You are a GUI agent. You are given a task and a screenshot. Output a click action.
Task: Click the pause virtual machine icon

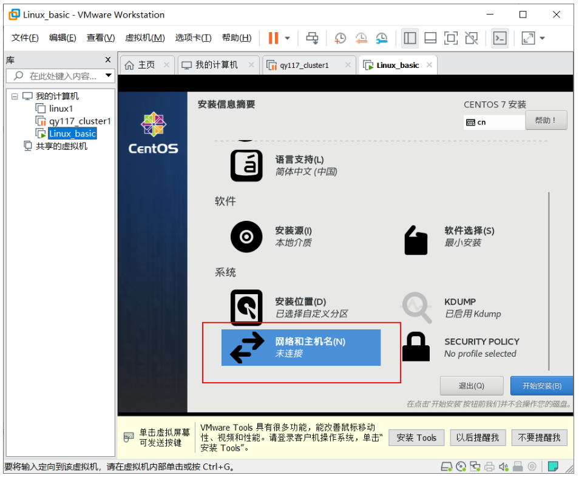pyautogui.click(x=273, y=38)
